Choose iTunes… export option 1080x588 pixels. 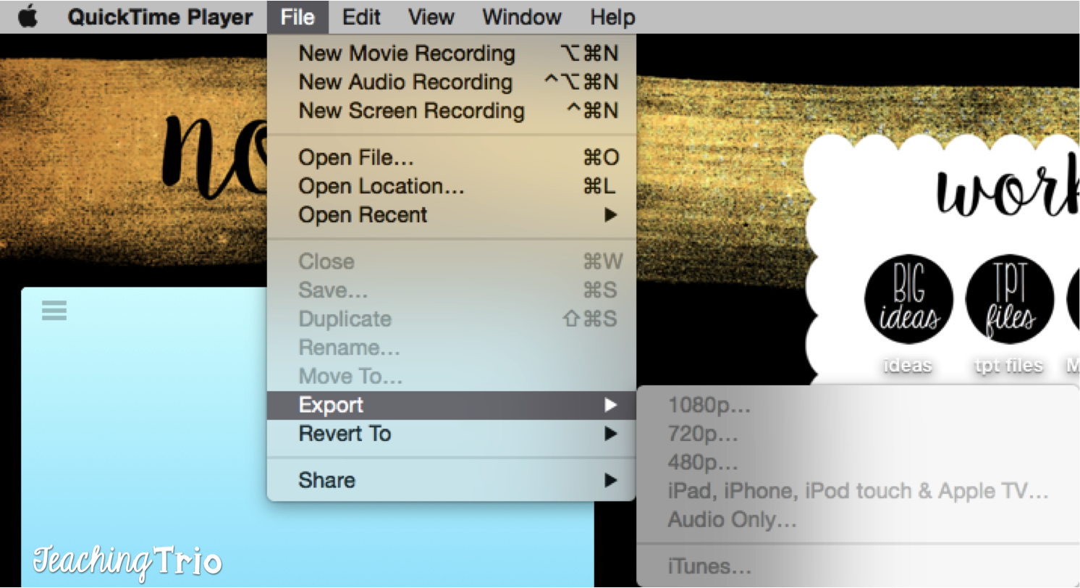pos(858,566)
